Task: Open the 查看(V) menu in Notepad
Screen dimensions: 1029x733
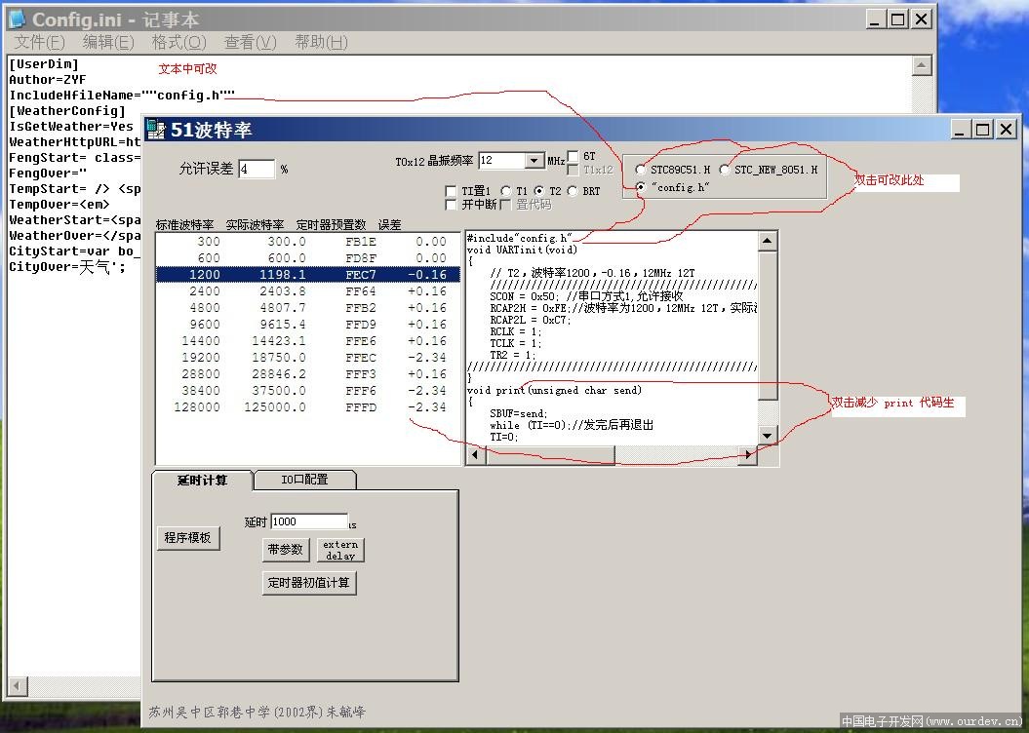Action: pos(250,43)
